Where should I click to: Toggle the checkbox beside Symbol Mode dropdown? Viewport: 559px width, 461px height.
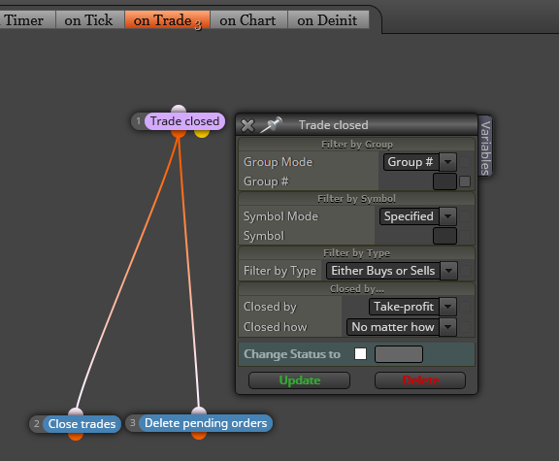pos(465,216)
